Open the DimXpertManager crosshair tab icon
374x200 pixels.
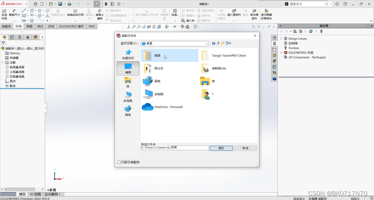pos(28,37)
